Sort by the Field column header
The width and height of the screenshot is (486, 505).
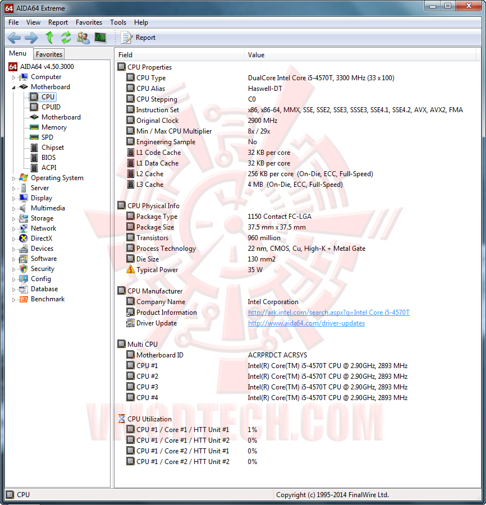coord(180,55)
